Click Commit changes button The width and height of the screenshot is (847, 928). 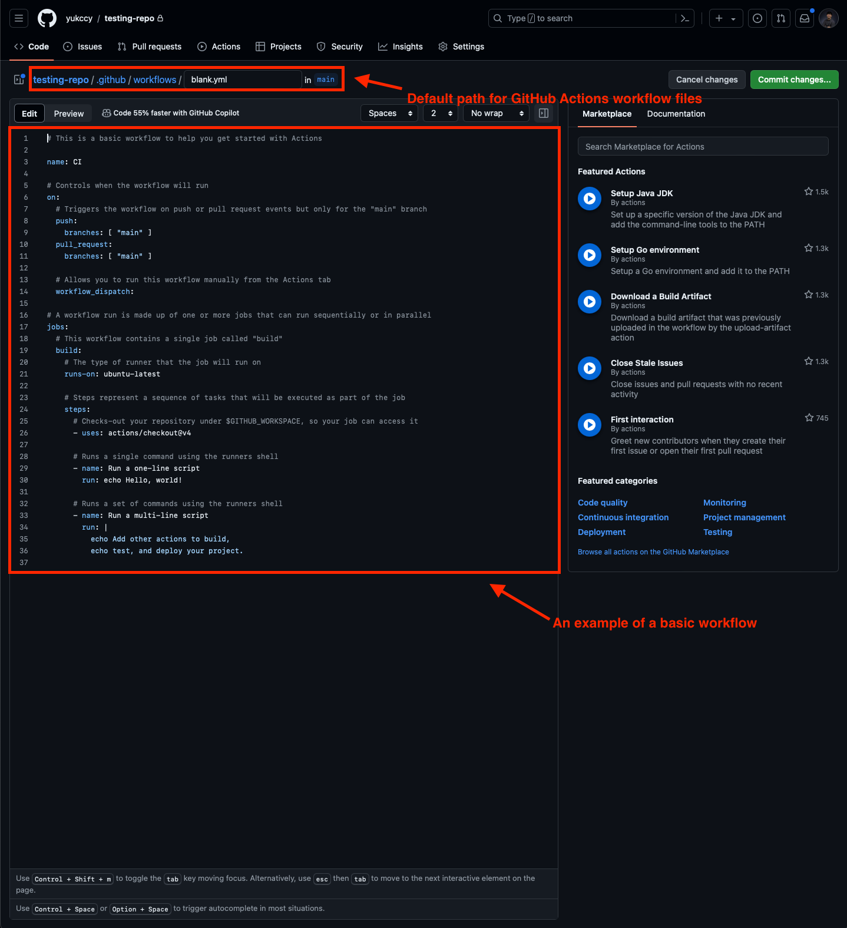[794, 80]
